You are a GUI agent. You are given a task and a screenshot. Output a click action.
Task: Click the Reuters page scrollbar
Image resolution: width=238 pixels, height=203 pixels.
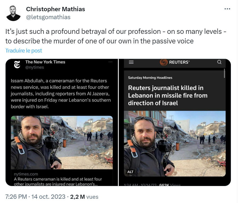click(x=224, y=74)
